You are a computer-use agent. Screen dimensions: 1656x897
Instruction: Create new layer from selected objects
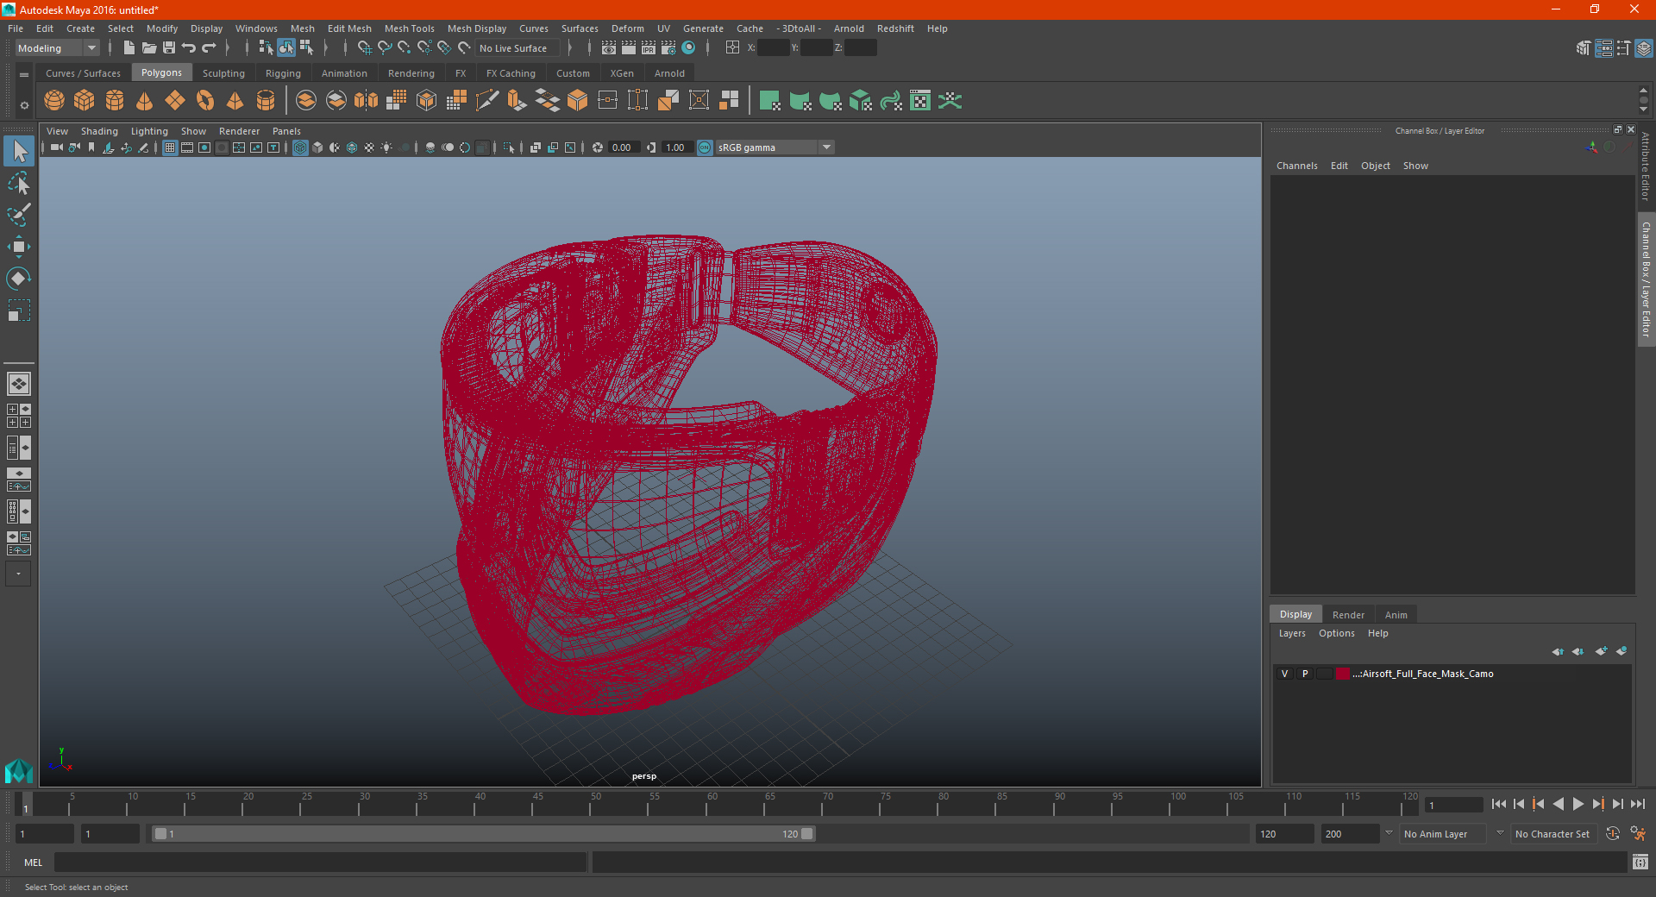[1621, 651]
